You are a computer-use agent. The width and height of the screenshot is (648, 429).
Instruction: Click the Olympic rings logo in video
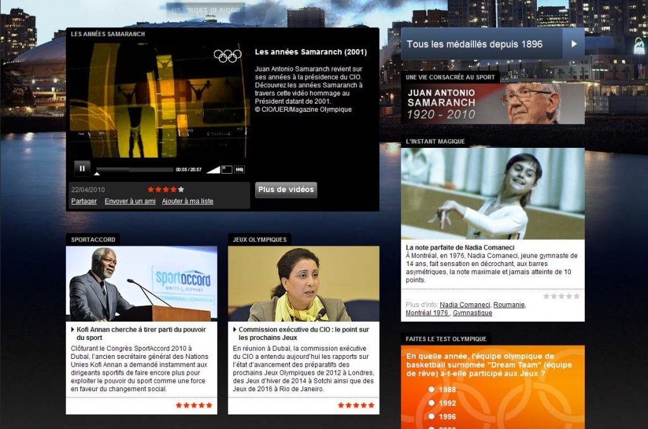(x=227, y=56)
